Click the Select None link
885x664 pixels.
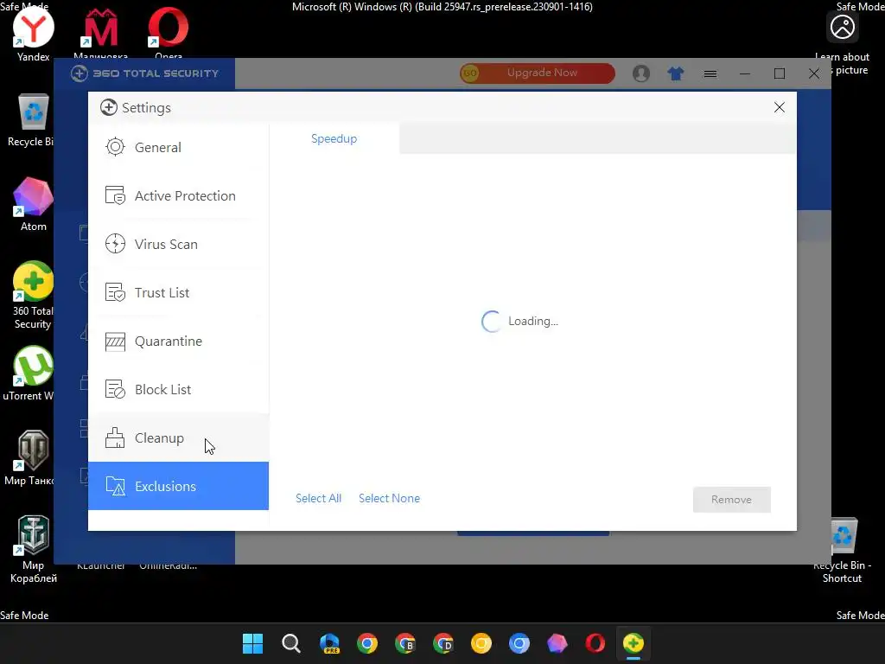[390, 499]
